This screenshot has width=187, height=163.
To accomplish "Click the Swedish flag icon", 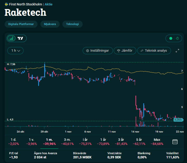I will pos(6,4).
